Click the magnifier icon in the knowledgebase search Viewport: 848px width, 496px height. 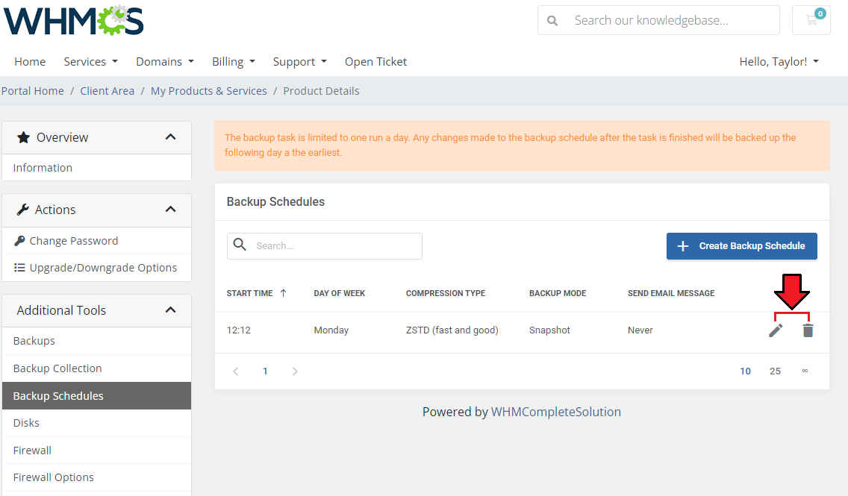coord(552,21)
